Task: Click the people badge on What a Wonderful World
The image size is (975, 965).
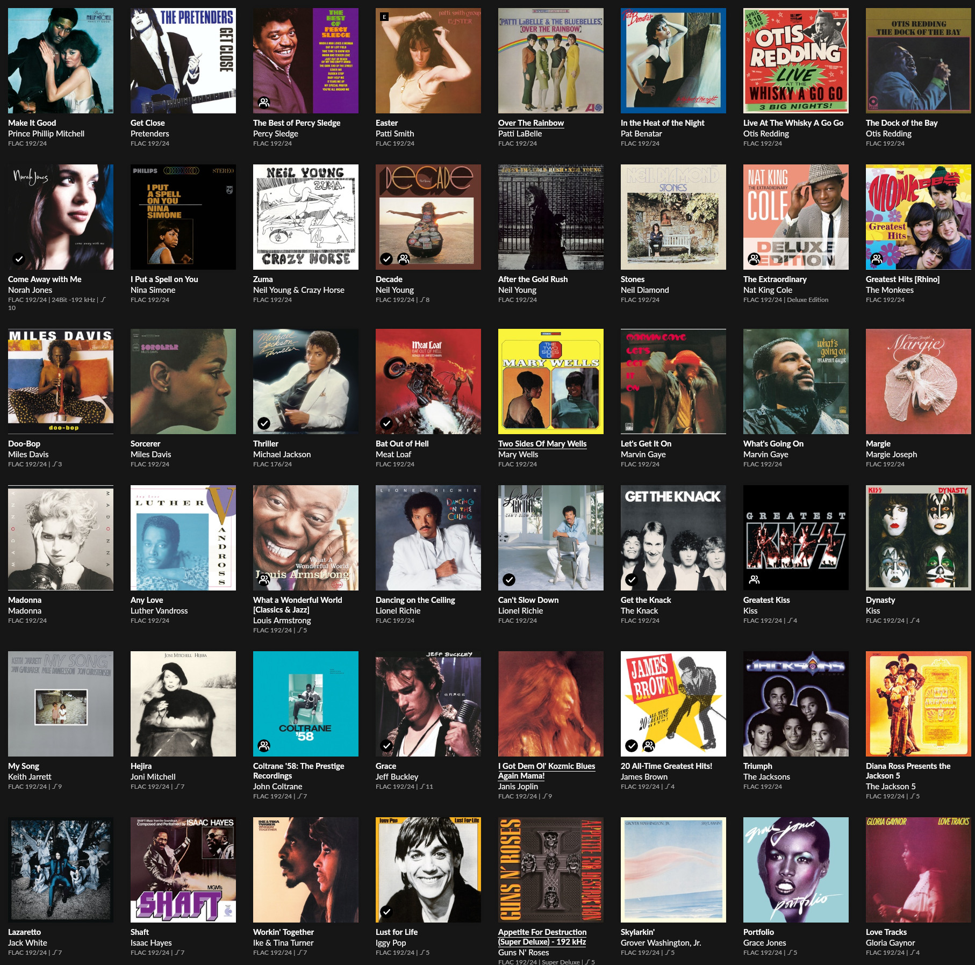Action: pos(264,580)
